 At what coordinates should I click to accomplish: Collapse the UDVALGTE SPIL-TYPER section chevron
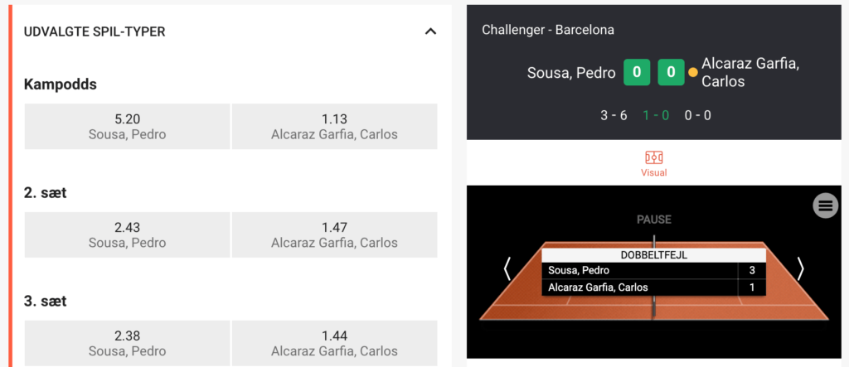430,31
